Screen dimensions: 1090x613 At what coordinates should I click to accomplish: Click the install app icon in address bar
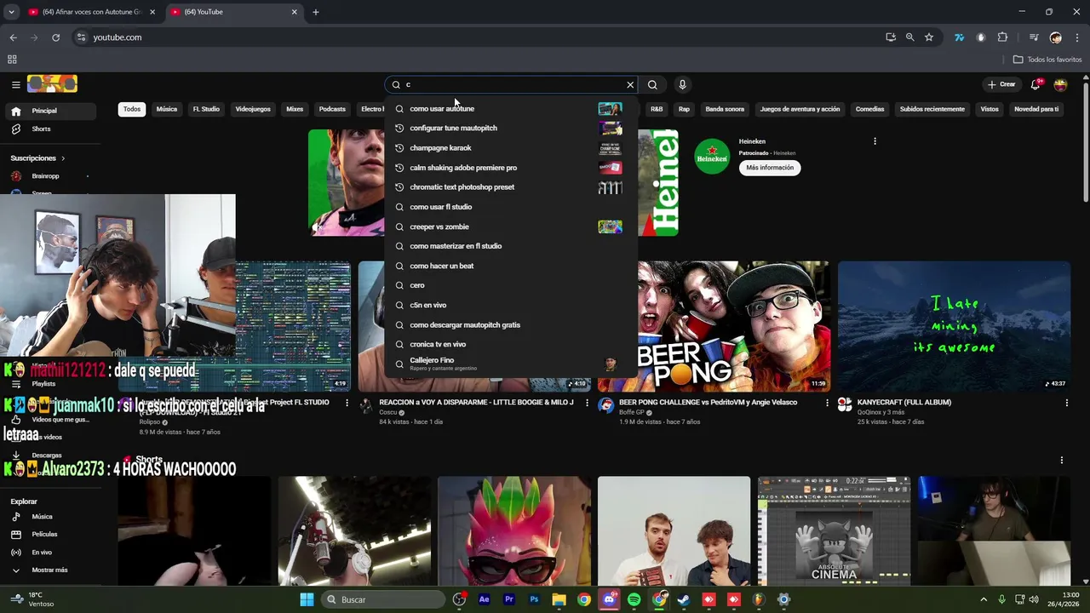coord(891,37)
